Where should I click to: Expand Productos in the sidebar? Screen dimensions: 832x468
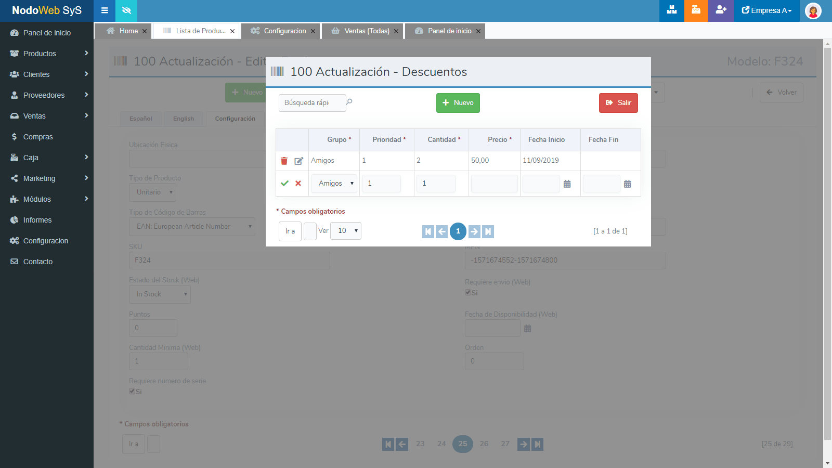coord(47,54)
